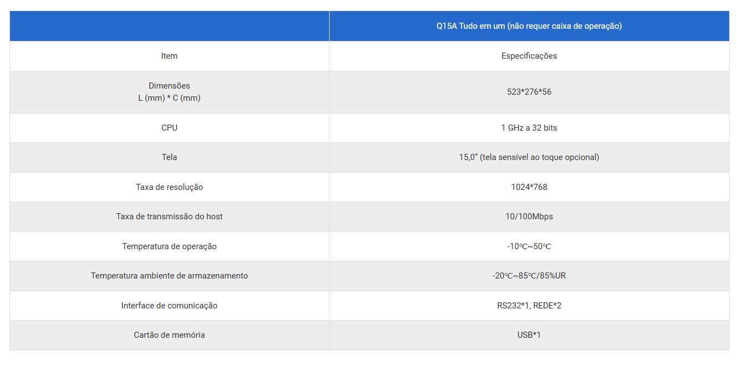Image resolution: width=743 pixels, height=366 pixels.
Task: Click the 1024*768 resolution value
Action: pyautogui.click(x=529, y=187)
